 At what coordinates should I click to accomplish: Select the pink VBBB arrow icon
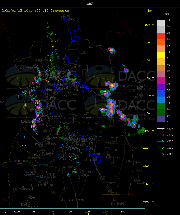pos(161,154)
